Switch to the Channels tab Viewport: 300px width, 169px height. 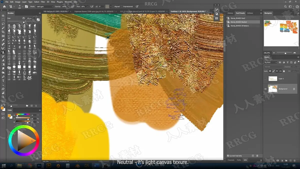click(231, 160)
